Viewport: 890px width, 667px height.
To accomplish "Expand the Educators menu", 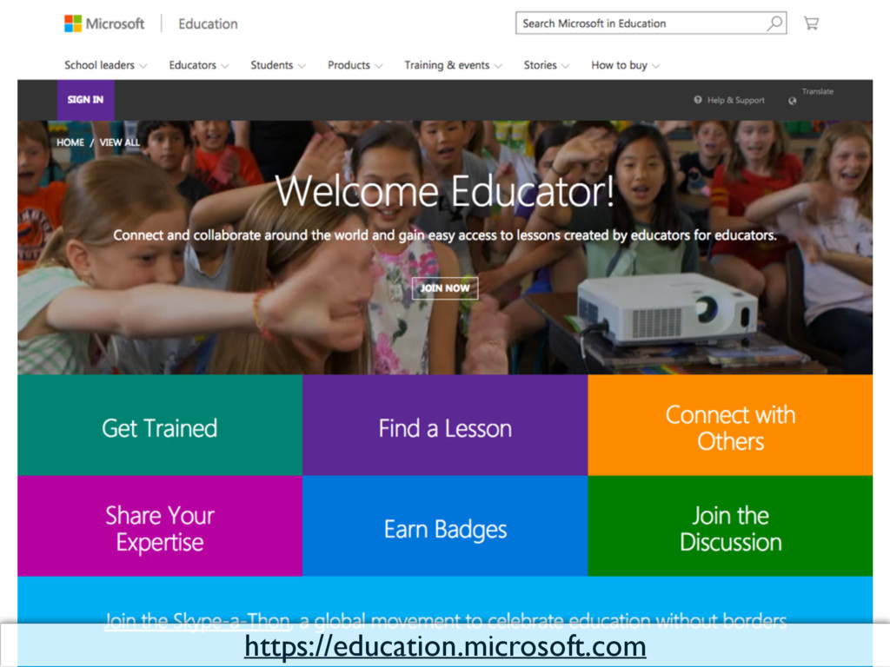I will (199, 65).
